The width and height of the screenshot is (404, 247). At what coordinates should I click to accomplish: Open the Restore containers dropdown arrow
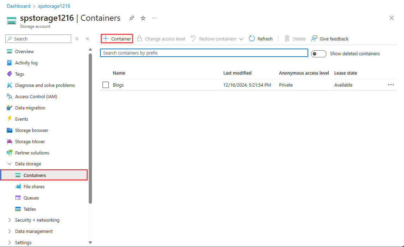[241, 39]
